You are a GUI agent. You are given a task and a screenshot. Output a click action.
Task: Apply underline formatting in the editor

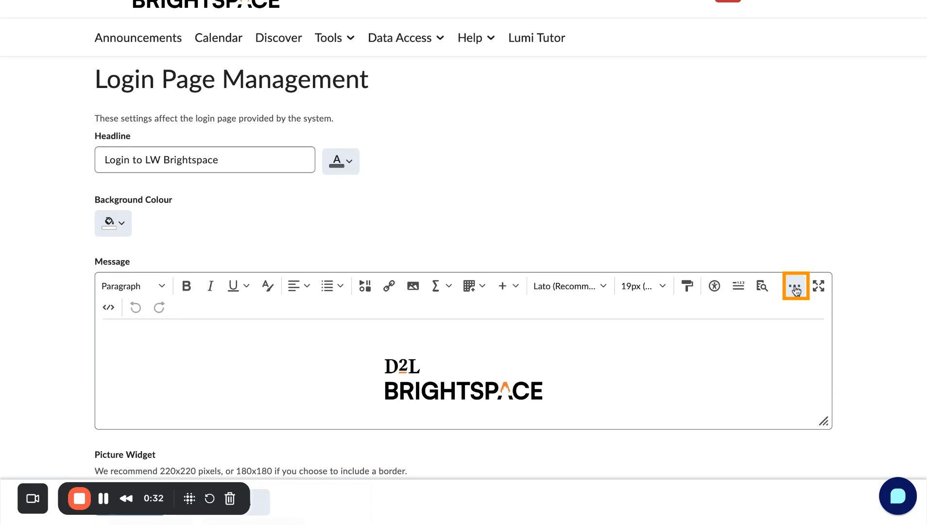tap(233, 286)
